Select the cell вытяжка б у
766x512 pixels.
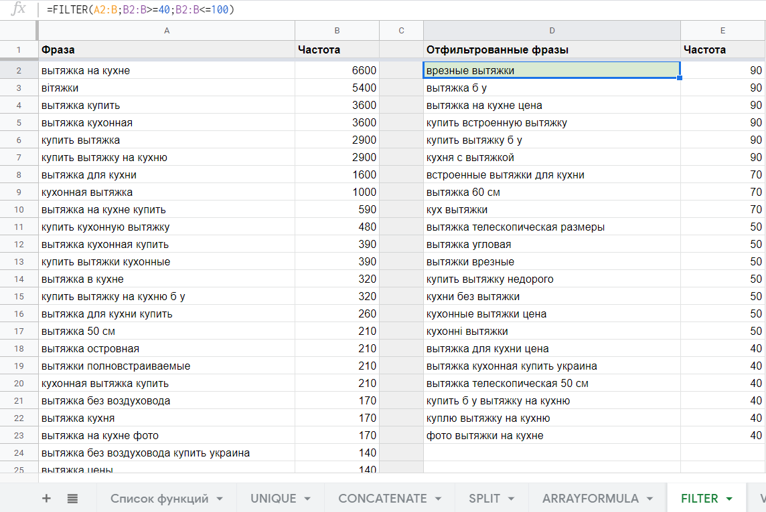pyautogui.click(x=552, y=88)
